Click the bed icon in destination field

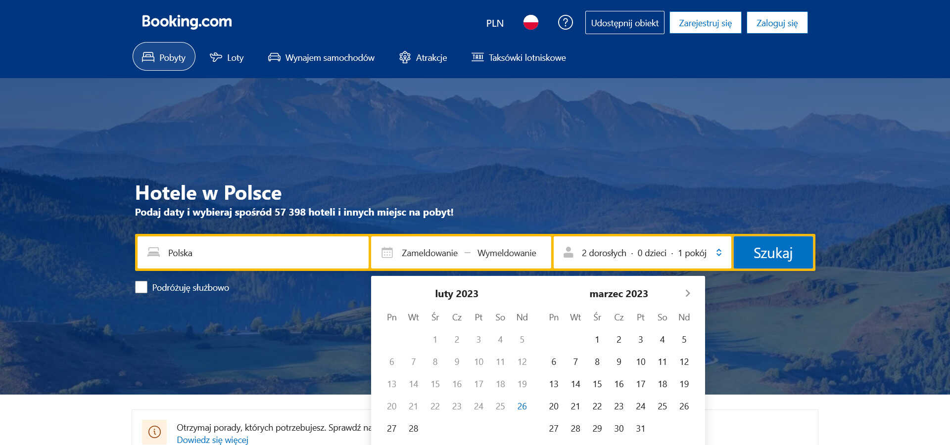(x=154, y=253)
